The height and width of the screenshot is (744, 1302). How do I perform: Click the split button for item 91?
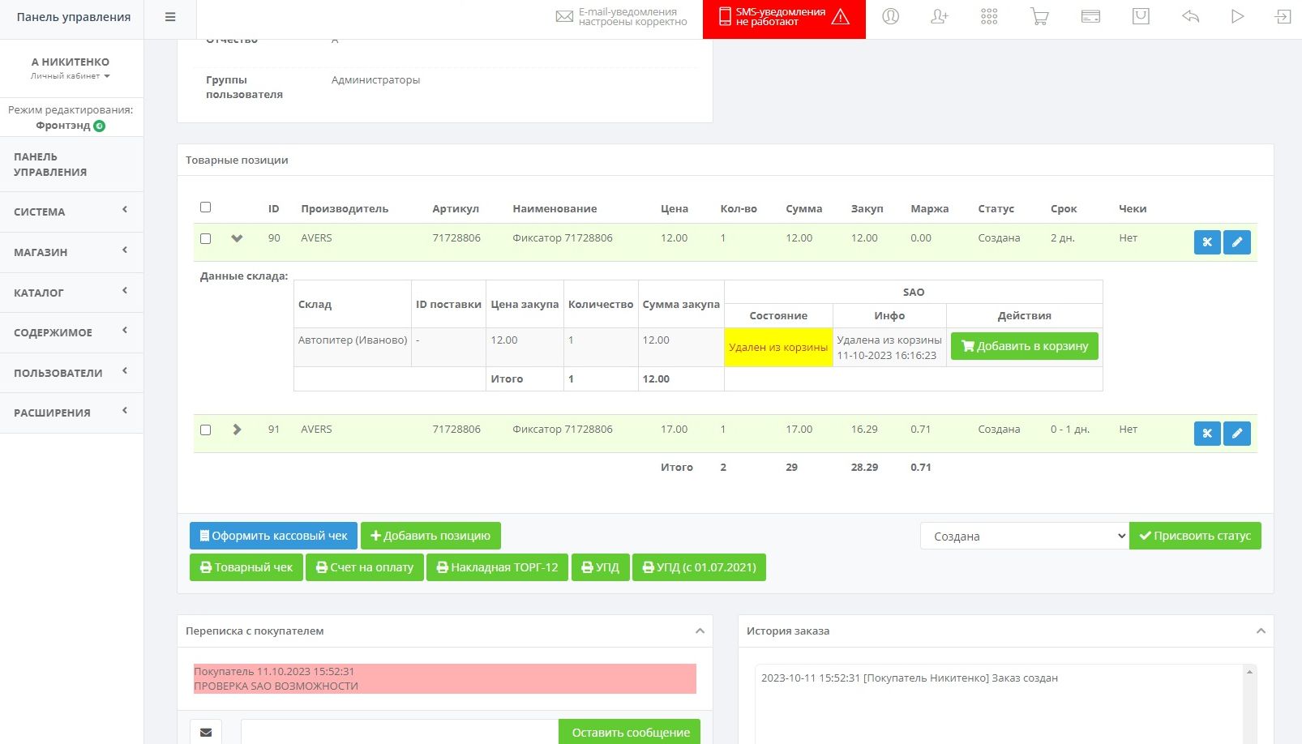pyautogui.click(x=1206, y=434)
